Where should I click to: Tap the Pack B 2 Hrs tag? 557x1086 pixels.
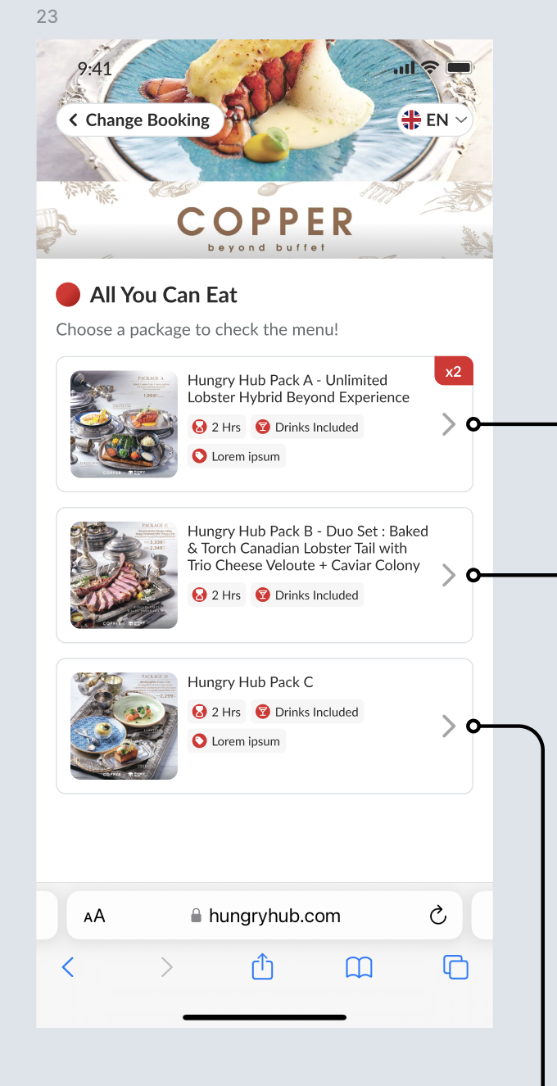216,595
